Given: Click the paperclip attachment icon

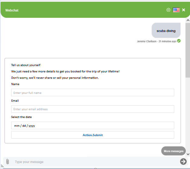Looking at the screenshot, I should [x=8, y=161].
